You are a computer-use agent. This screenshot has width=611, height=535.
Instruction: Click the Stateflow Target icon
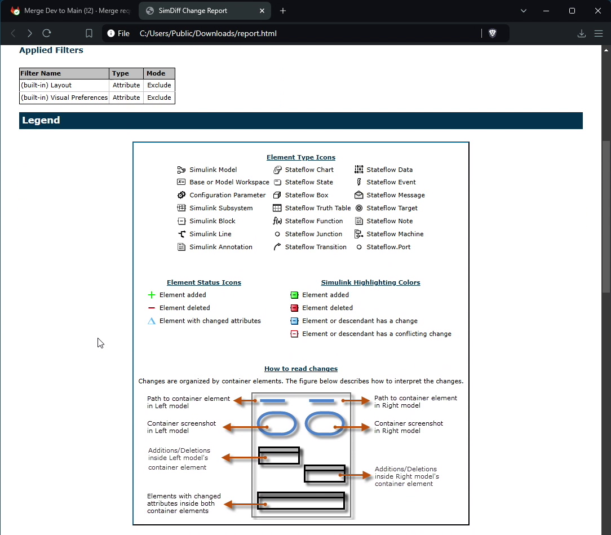tap(359, 207)
